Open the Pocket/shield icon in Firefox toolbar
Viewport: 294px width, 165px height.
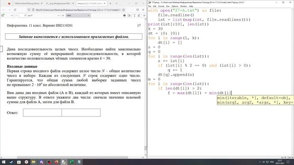click(138, 10)
